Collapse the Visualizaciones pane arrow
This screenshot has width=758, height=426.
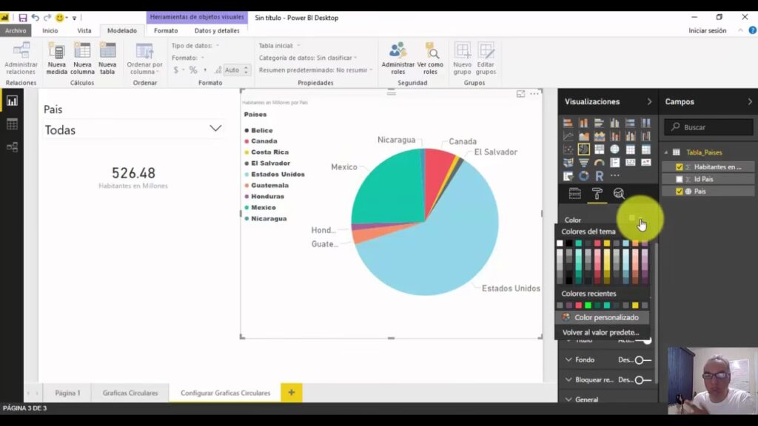(649, 102)
